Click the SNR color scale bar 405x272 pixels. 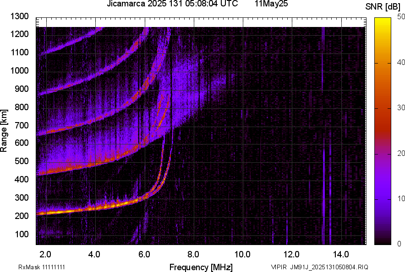tap(383, 131)
